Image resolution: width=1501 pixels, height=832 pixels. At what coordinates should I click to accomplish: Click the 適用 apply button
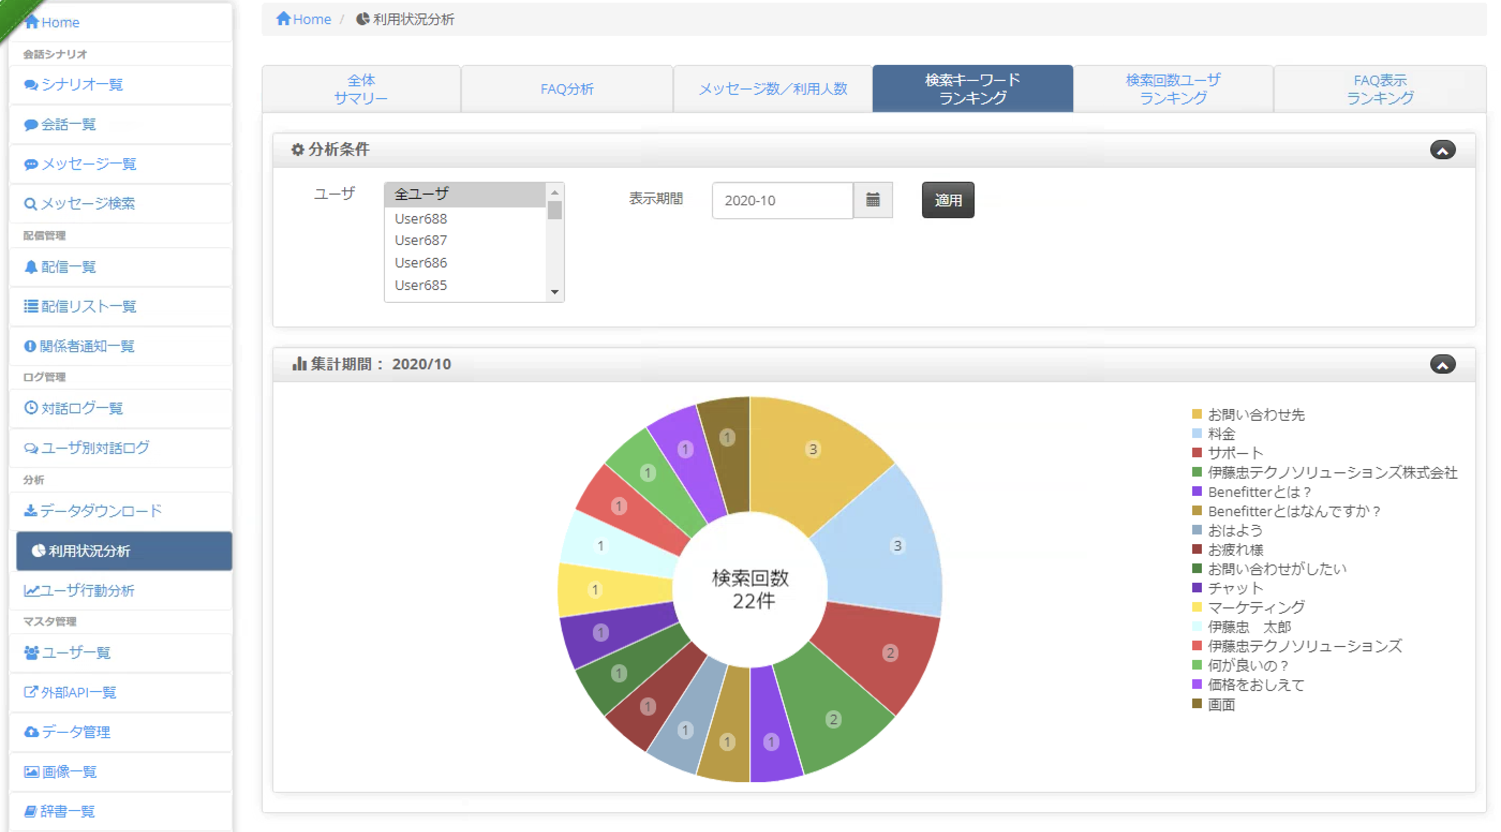point(948,200)
